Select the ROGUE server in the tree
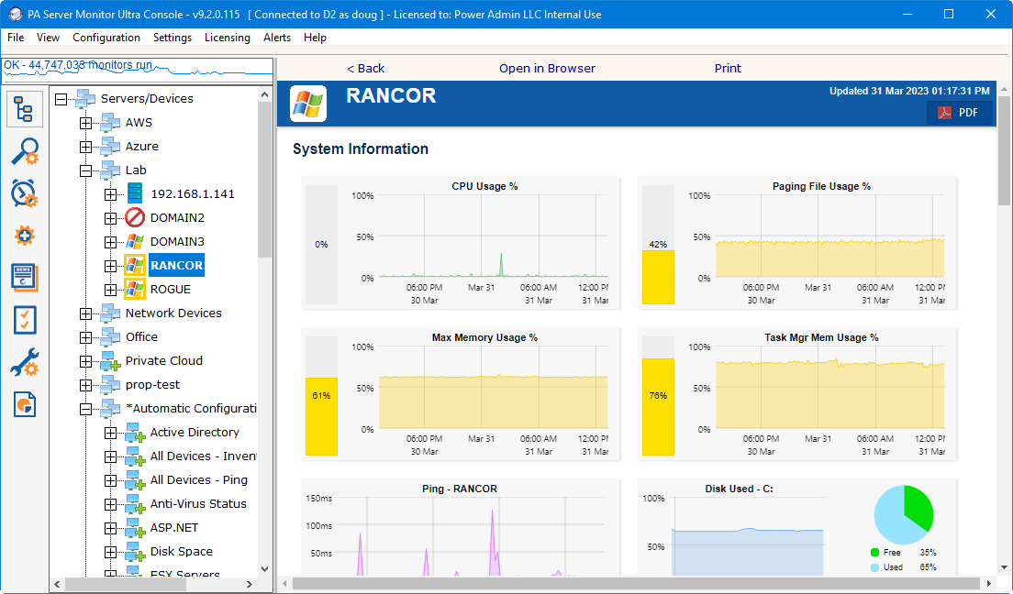Viewport: 1013px width, 594px height. (x=171, y=290)
